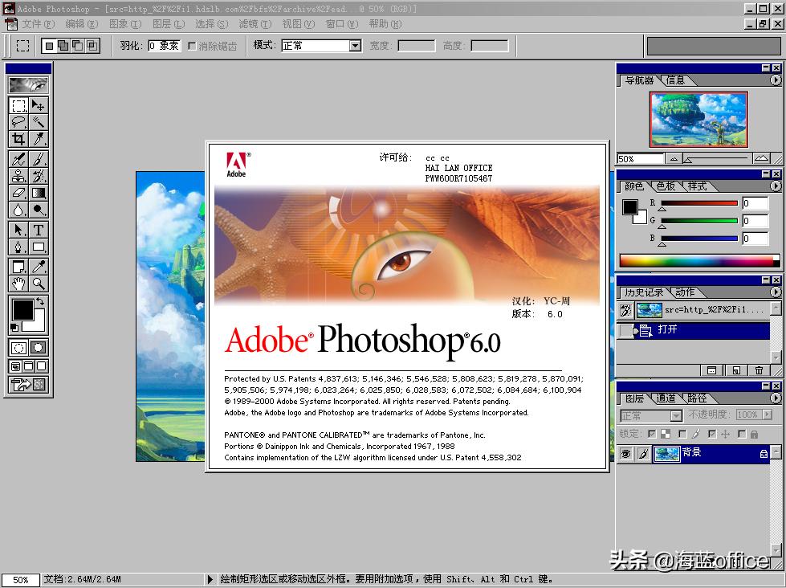Click the new snapshot button in History panel
The width and height of the screenshot is (786, 588).
point(735,369)
